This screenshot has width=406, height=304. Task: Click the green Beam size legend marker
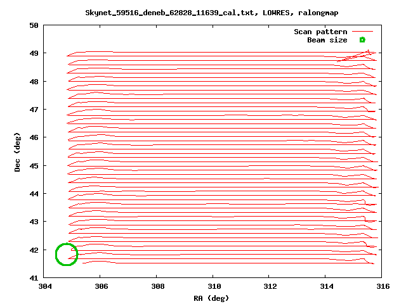pyautogui.click(x=362, y=40)
